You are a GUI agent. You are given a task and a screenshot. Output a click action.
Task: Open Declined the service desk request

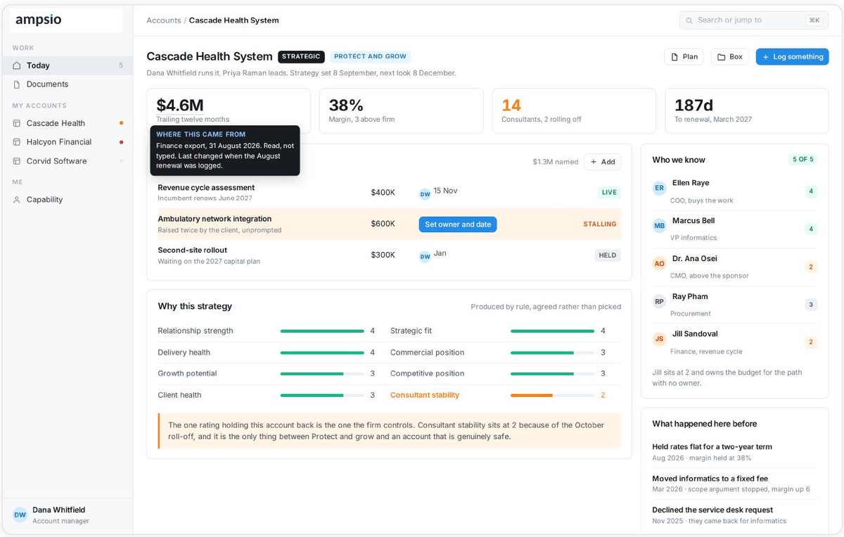click(734, 515)
